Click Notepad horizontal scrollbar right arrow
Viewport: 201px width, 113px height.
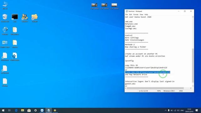click(191, 88)
